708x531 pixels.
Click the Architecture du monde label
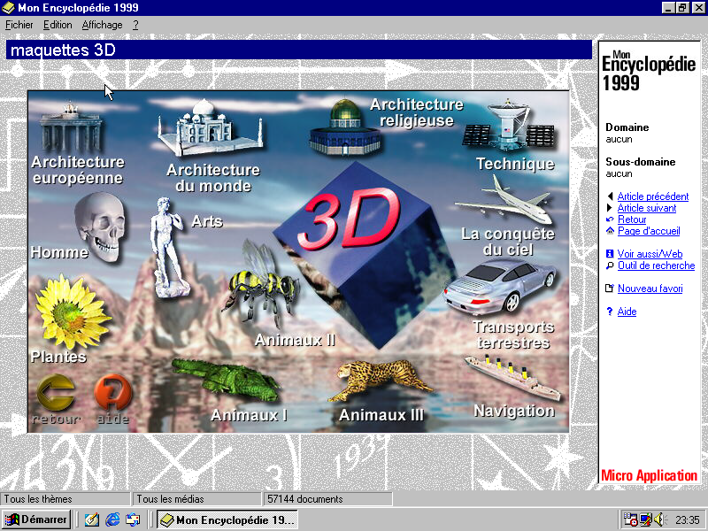pos(213,178)
